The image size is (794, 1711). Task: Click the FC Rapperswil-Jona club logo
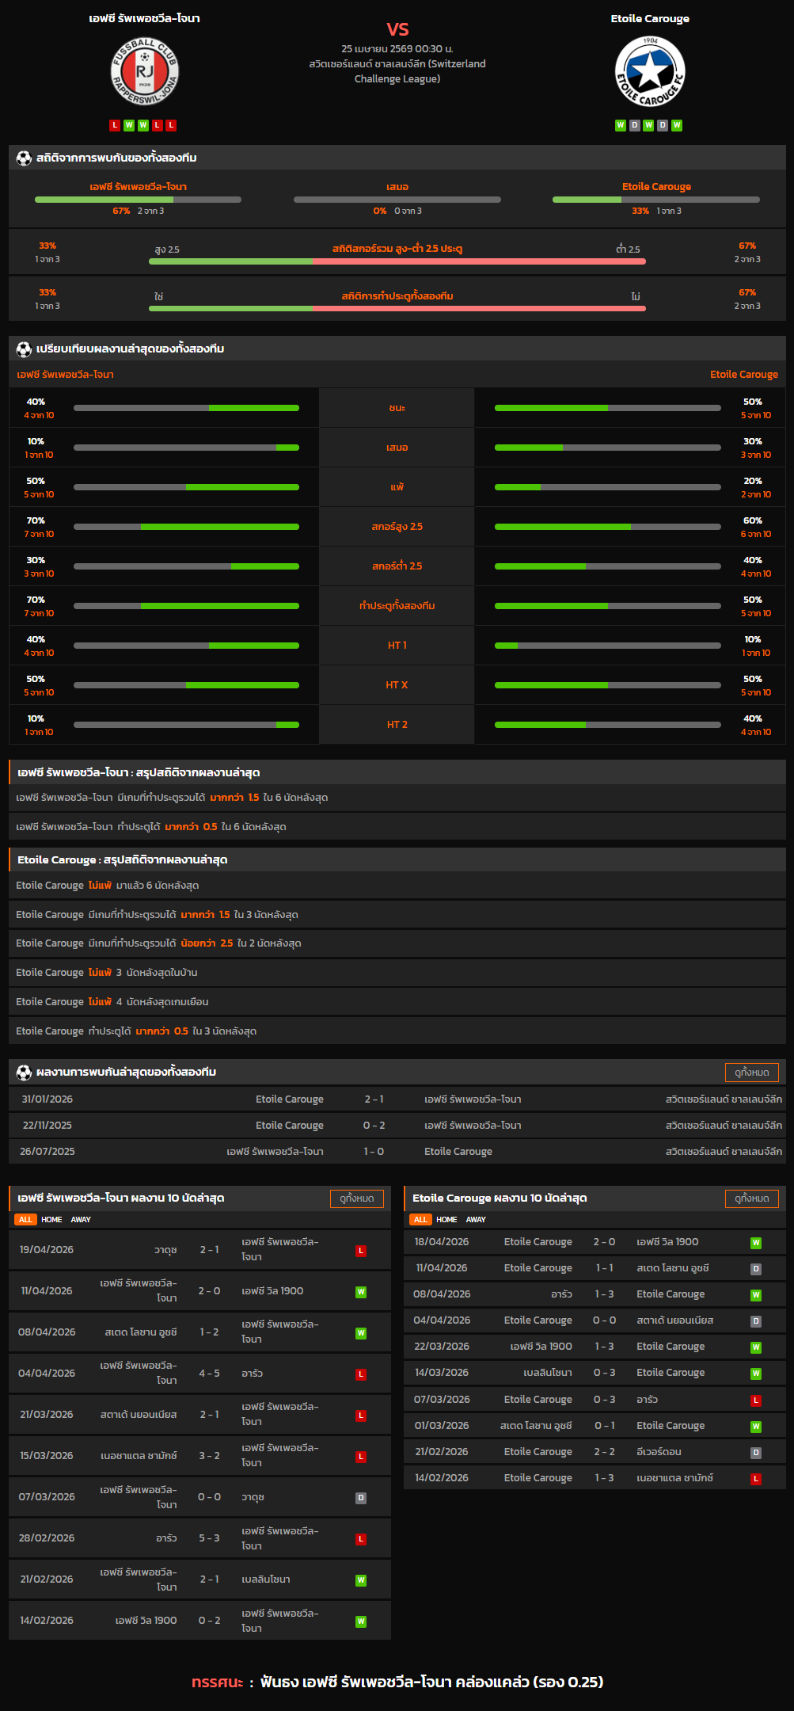coord(144,71)
